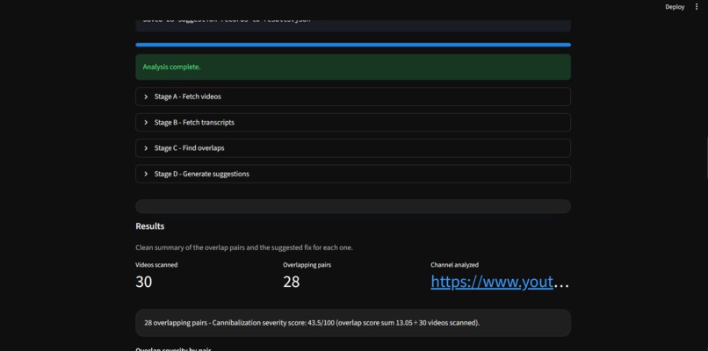The image size is (708, 351).
Task: Click the cannibalization severity score summary
Action: click(353, 323)
